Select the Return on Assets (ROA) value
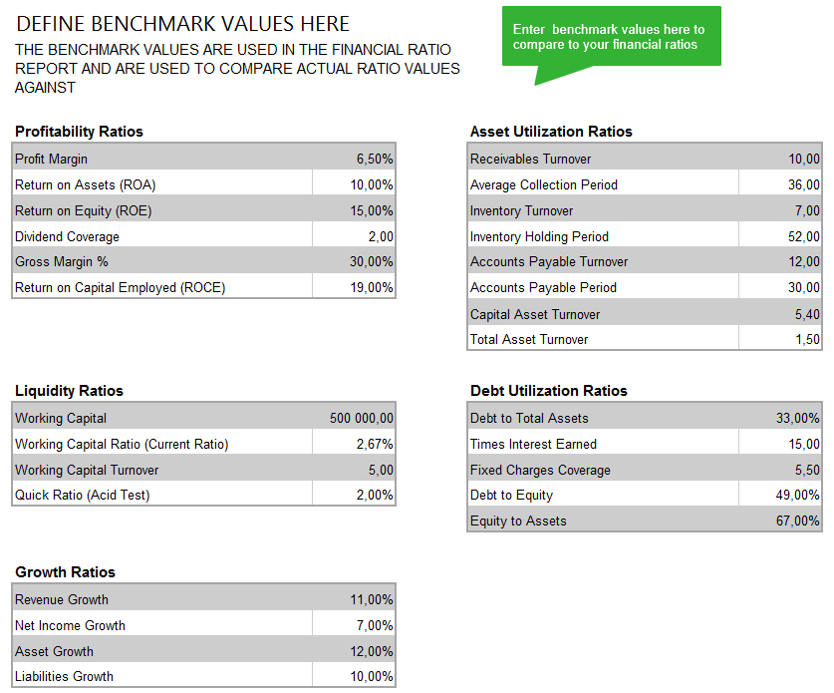The image size is (834, 693). tap(355, 184)
